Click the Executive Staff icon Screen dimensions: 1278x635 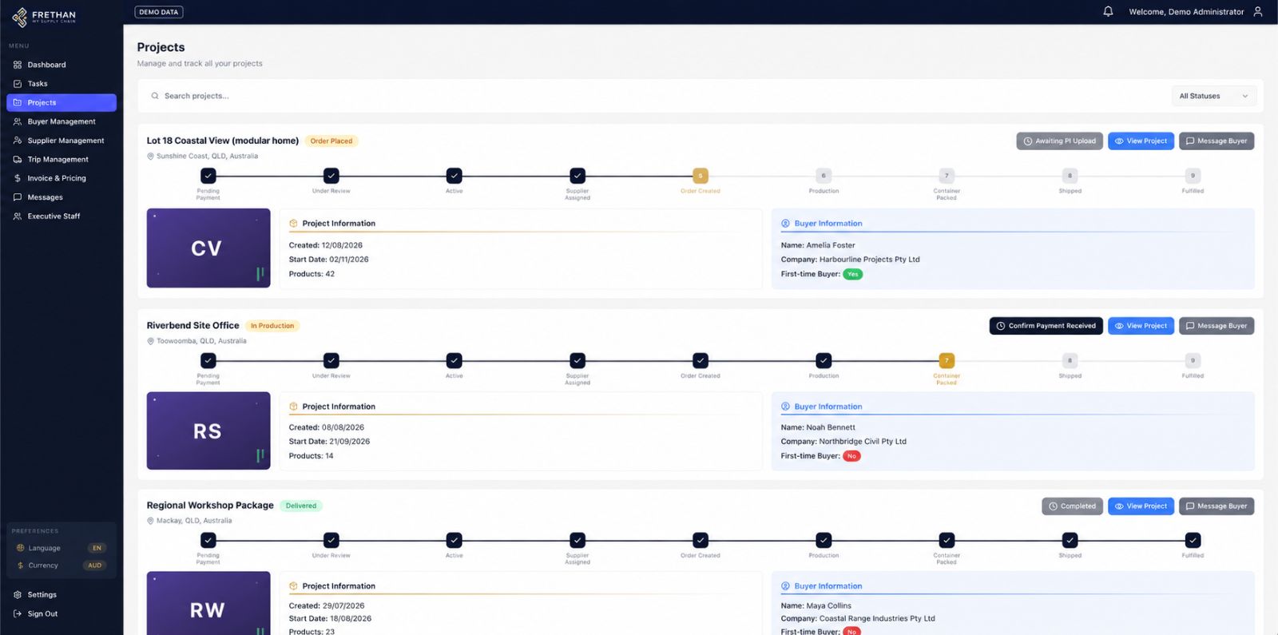point(18,216)
